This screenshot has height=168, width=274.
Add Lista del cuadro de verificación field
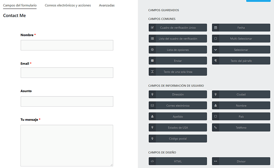[x=178, y=39]
